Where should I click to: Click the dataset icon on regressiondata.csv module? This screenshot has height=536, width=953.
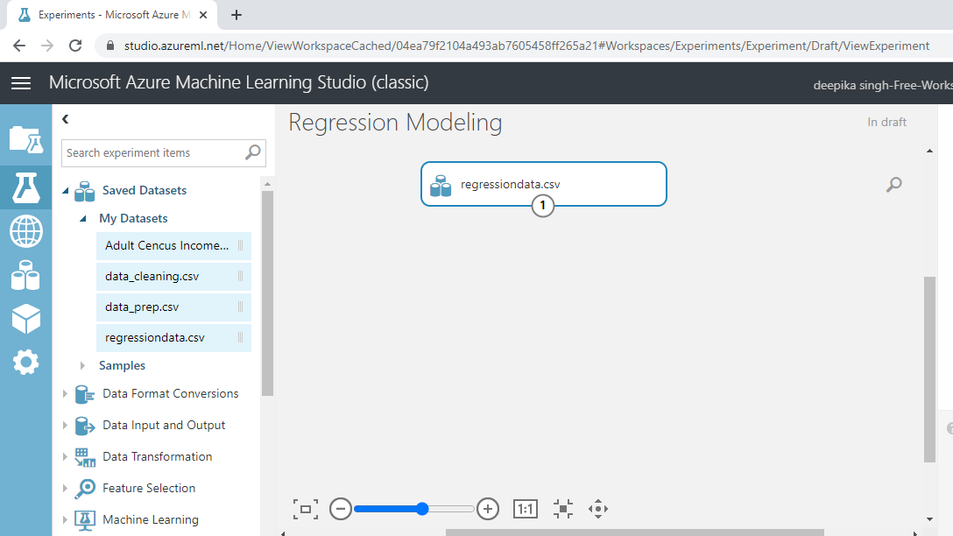[x=441, y=186]
